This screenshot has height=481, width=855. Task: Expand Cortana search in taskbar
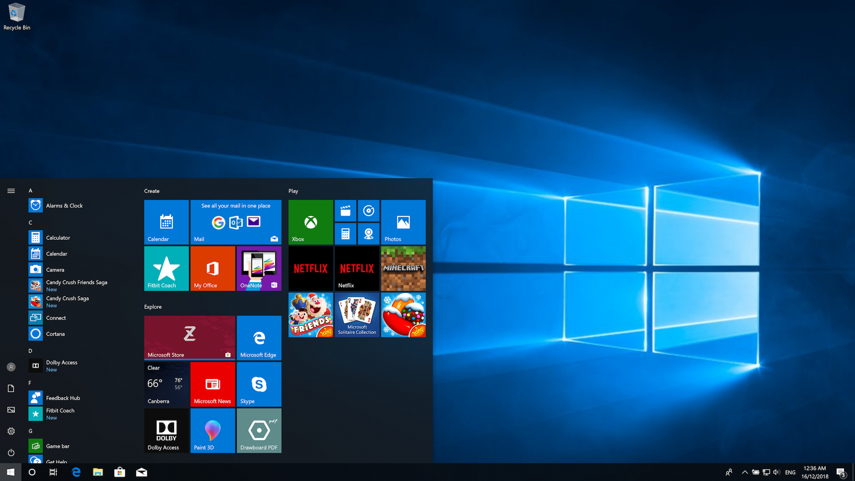coord(31,472)
